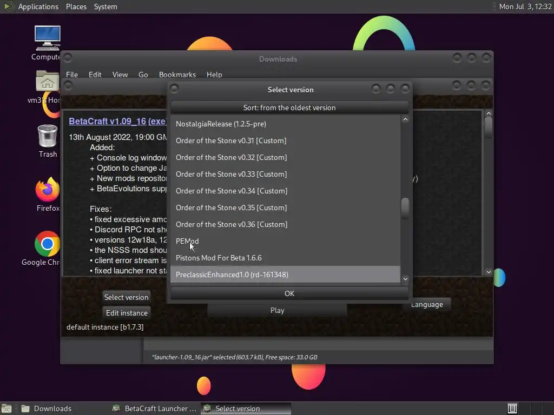Open the Applications menu
Image resolution: width=554 pixels, height=415 pixels.
tap(38, 6)
